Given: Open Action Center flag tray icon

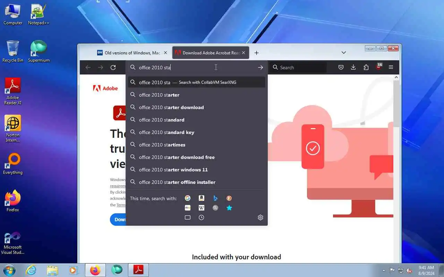Looking at the screenshot, I should click(x=392, y=270).
